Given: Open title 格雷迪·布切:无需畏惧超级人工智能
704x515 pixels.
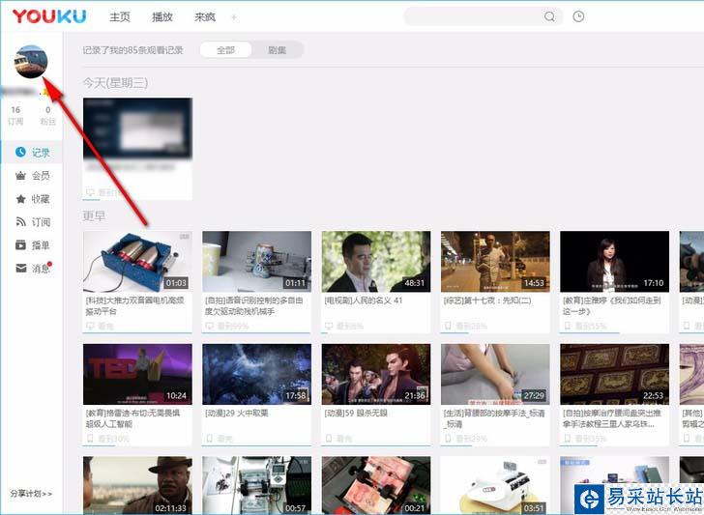Looking at the screenshot, I should pos(132,418).
